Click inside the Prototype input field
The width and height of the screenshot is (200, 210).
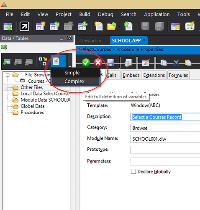click(x=165, y=150)
